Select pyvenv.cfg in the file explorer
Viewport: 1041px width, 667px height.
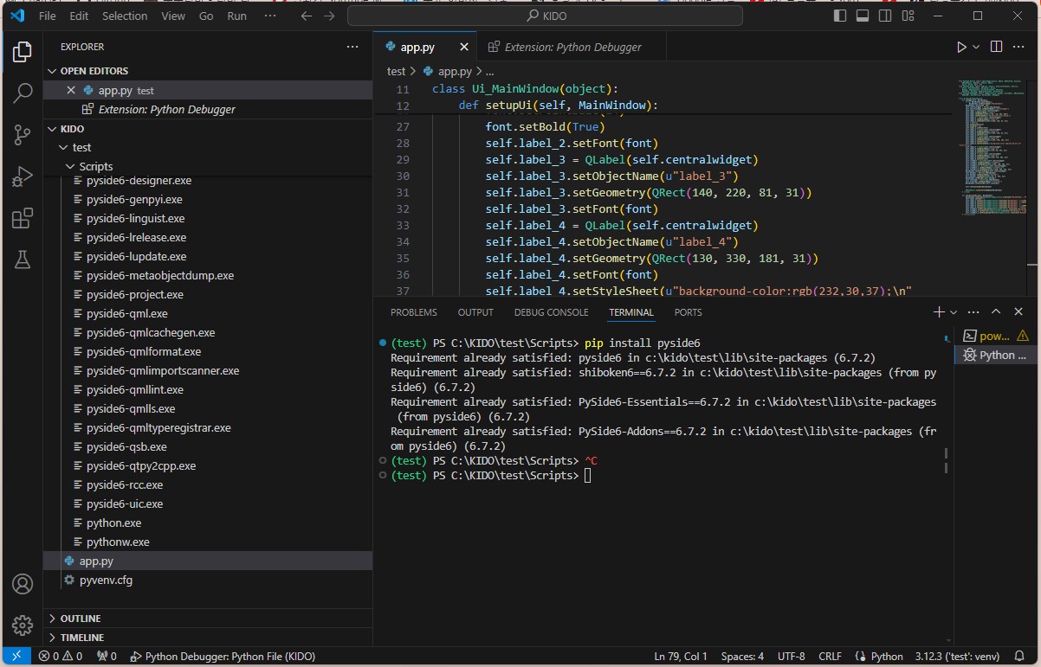(x=106, y=580)
